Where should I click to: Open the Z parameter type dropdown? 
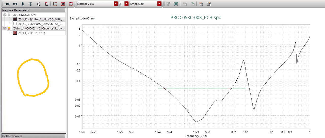point(126,4)
